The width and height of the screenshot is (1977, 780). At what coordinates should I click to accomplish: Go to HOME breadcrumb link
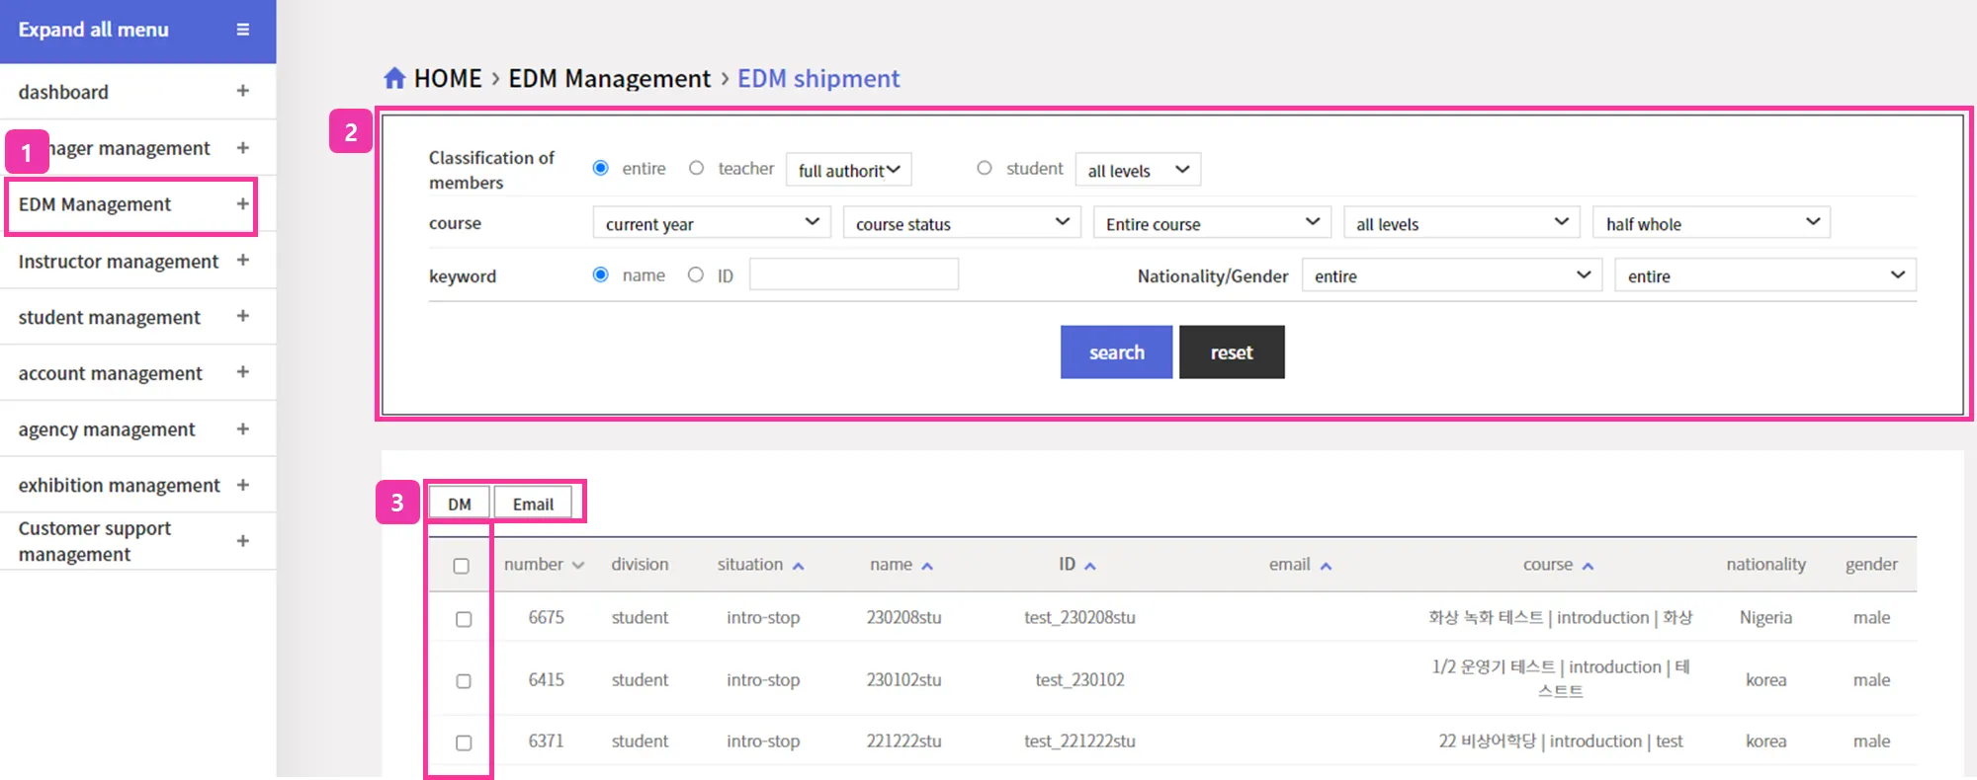pos(448,78)
